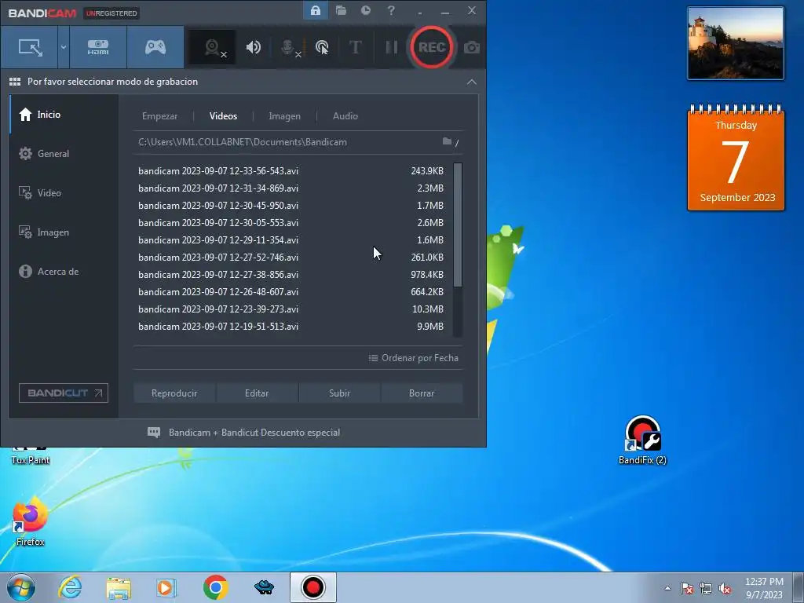Click the Bandicam taskbar button
The height and width of the screenshot is (603, 804).
coord(312,587)
